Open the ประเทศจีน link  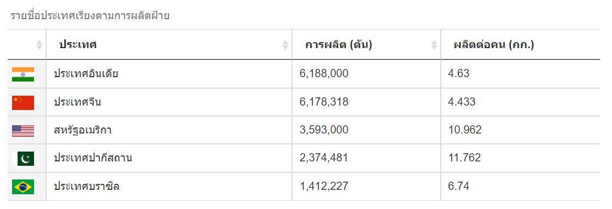click(77, 102)
